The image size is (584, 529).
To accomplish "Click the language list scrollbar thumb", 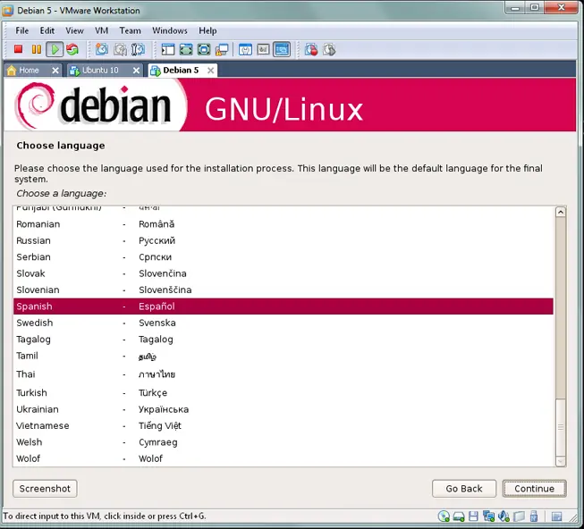I will [561, 427].
